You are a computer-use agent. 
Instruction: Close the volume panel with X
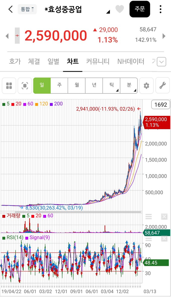[x=164, y=217]
